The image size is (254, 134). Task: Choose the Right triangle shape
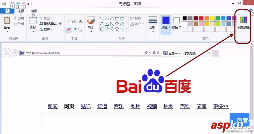[x=112, y=24]
